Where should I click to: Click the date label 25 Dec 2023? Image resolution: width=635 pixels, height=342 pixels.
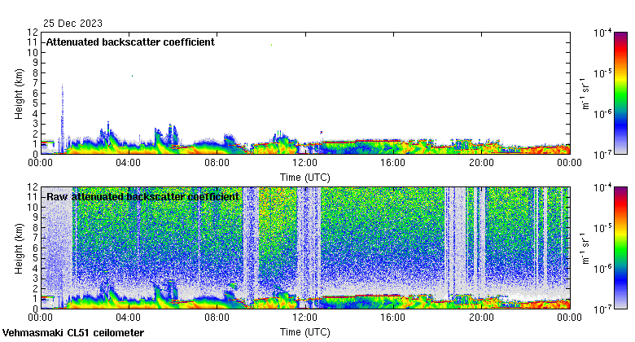pos(73,24)
